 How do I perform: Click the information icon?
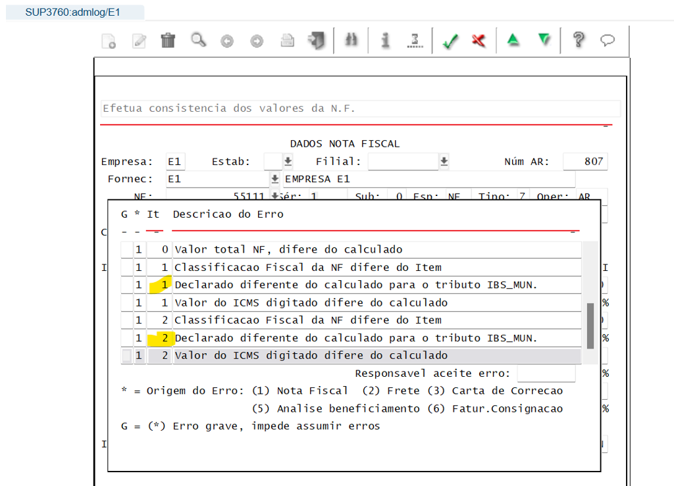[386, 40]
